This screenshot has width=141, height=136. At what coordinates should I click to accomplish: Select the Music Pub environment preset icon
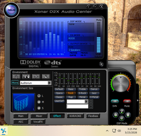pos(46,77)
